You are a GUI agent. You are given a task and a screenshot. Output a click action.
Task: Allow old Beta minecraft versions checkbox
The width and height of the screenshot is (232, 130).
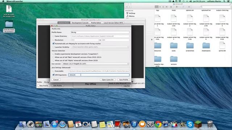coord(53,57)
